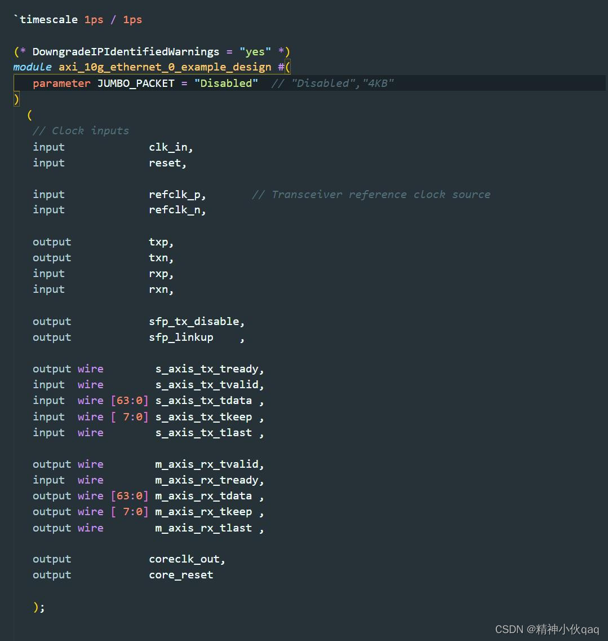This screenshot has width=608, height=641.
Task: Click the m_axis_rx_tlast signal
Action: (203, 528)
